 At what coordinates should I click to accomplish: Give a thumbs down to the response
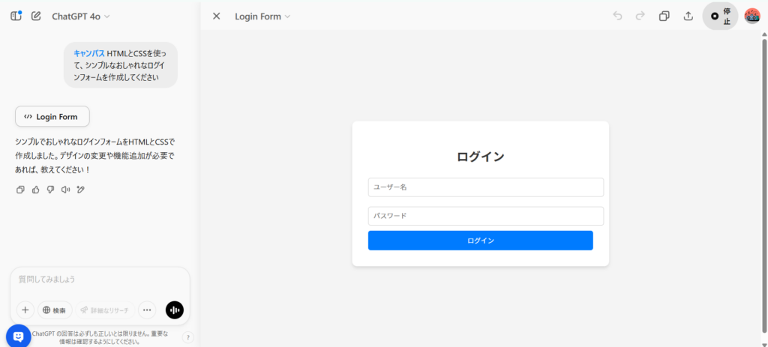(x=50, y=190)
